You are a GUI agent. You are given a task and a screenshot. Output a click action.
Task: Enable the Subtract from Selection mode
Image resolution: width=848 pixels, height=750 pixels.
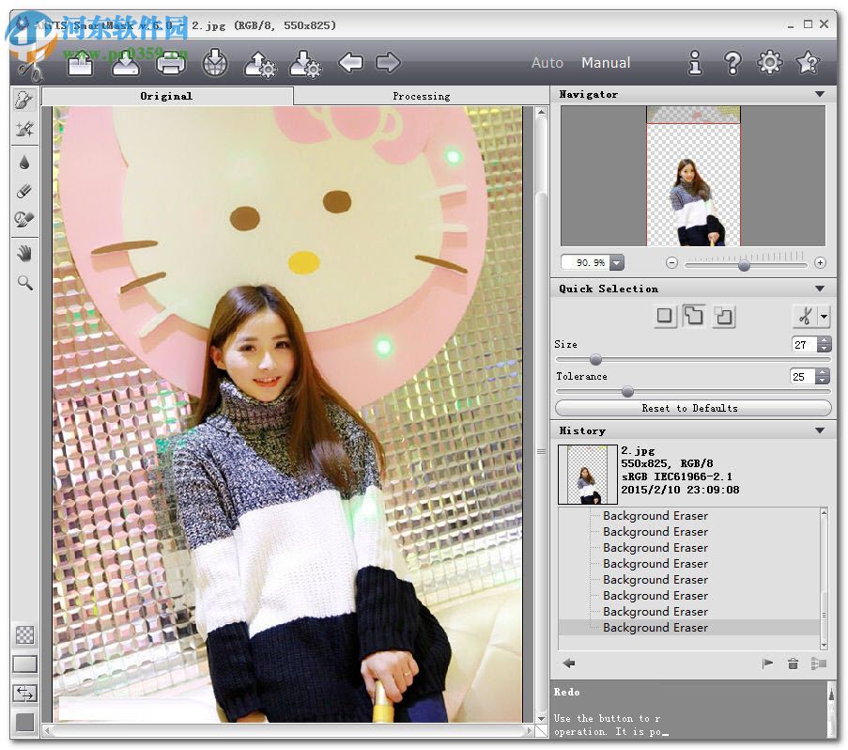coord(723,317)
